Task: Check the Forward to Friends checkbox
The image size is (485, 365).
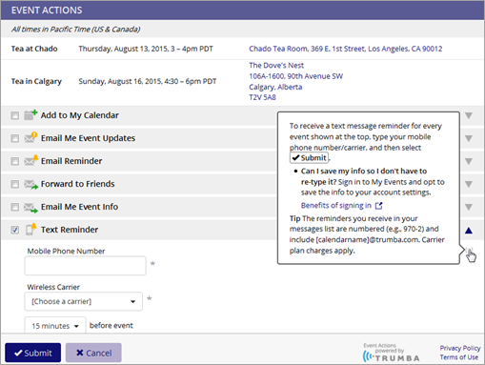Action: point(14,184)
